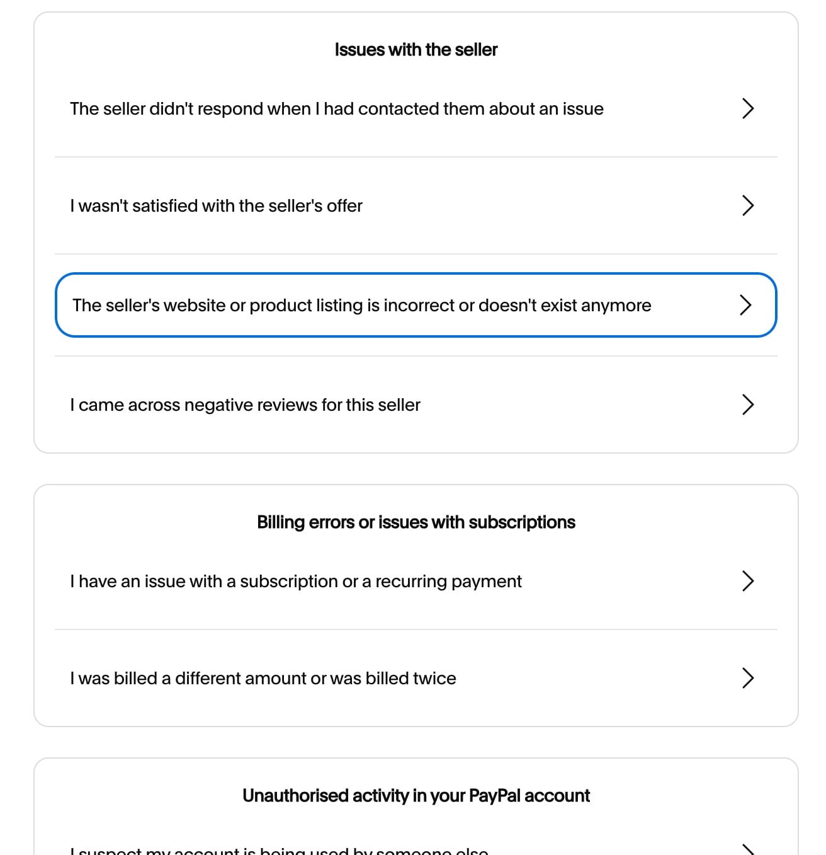Click divider line above "negative reviews" row
This screenshot has height=855, width=826.
(416, 356)
